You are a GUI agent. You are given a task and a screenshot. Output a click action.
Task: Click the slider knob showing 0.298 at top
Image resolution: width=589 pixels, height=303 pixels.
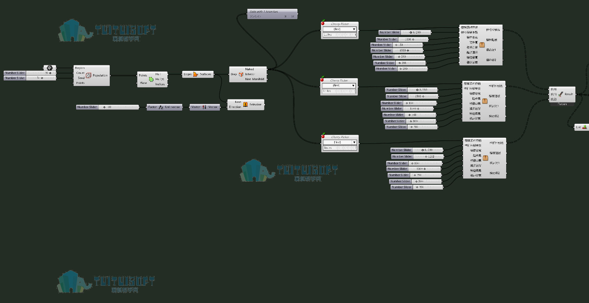[x=411, y=32]
